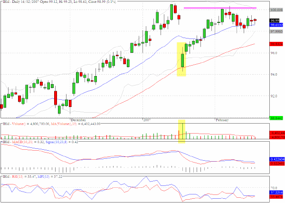The image size is (285, 203).
Task: Click the red 96.8324 moving average label
Action: coord(276,44)
